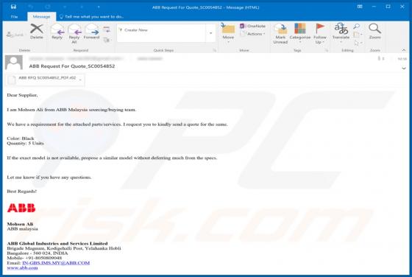Click the Zoom magnifier button

[375, 32]
